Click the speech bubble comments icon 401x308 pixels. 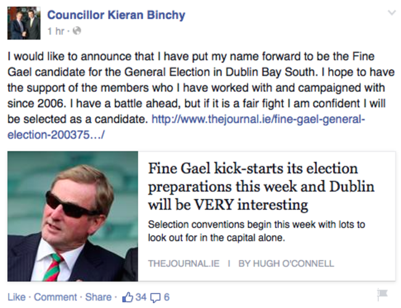click(155, 297)
